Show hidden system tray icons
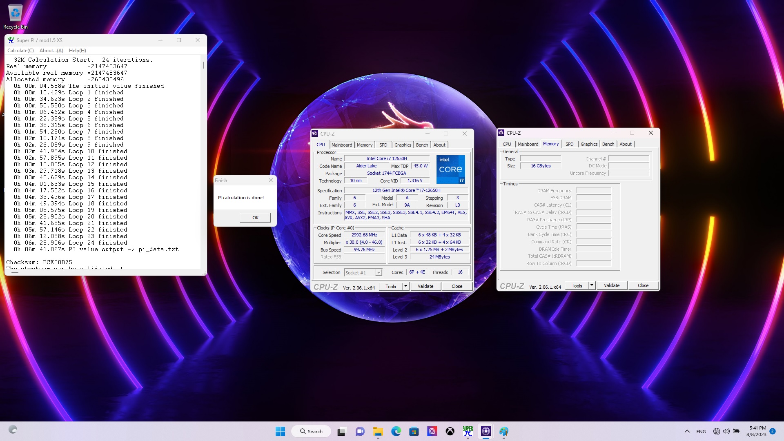Screen dimensions: 784x441 [x=687, y=431]
